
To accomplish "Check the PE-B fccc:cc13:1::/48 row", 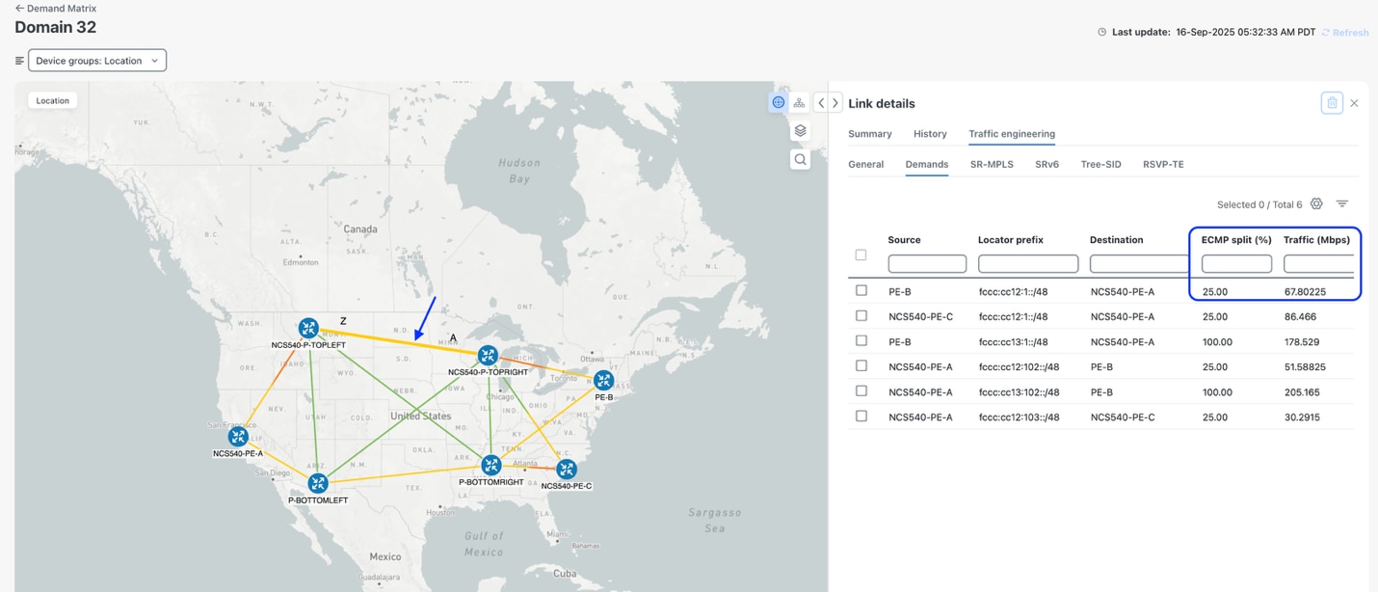I will tap(861, 340).
